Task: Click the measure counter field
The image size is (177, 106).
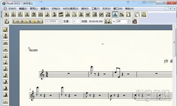Action: [x=52, y=21]
